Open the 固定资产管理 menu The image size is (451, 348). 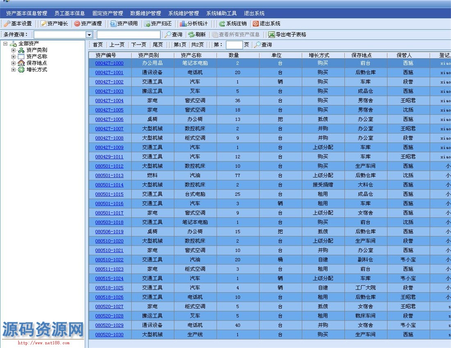click(x=107, y=13)
